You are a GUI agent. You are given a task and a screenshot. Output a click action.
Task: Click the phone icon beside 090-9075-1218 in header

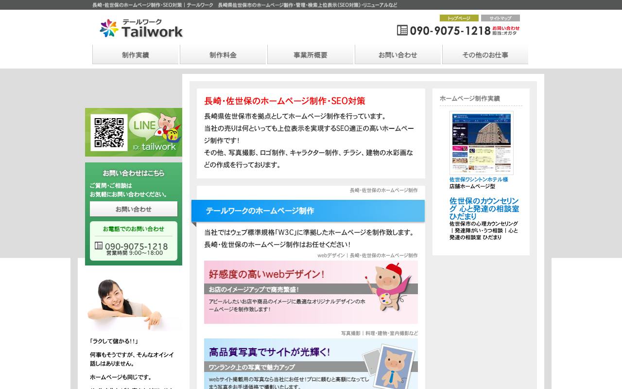click(x=402, y=30)
